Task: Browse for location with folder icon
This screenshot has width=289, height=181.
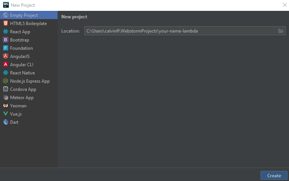Action: 281,31
